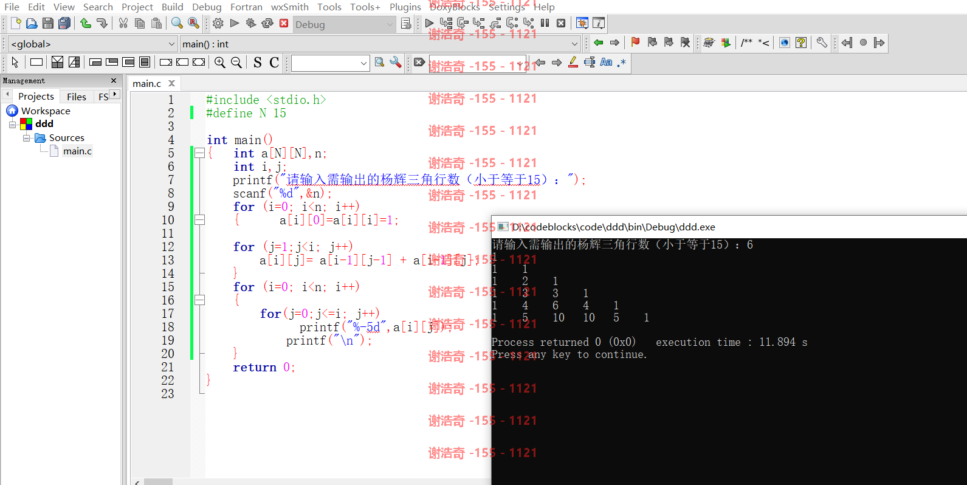The image size is (967, 485).
Task: Open Find using the magnifier icon
Action: 177,23
